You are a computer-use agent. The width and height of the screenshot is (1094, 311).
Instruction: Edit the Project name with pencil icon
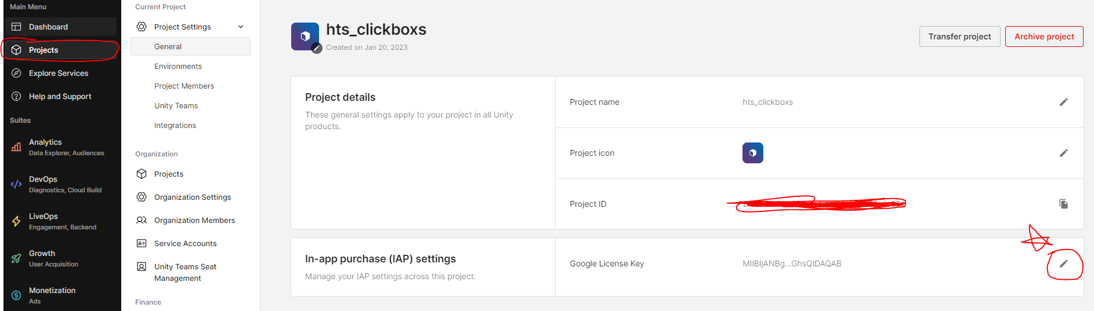pyautogui.click(x=1063, y=102)
